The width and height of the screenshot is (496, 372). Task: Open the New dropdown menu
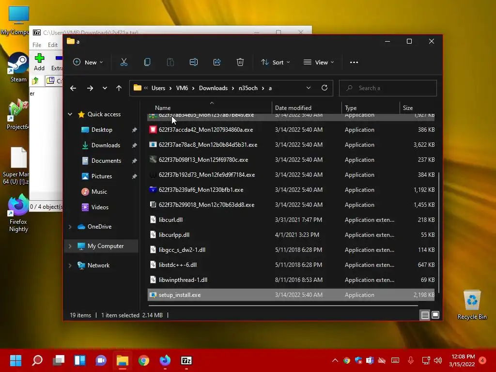coord(88,62)
